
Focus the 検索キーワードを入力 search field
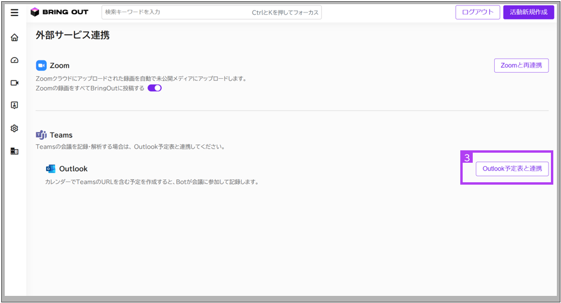click(211, 12)
